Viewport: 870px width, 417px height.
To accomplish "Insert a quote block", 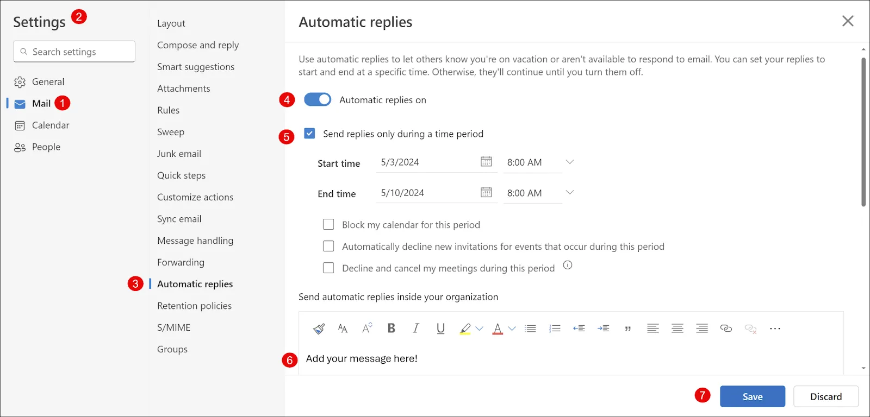I will (628, 328).
